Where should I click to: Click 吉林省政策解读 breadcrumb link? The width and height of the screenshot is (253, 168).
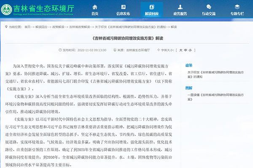point(80,27)
